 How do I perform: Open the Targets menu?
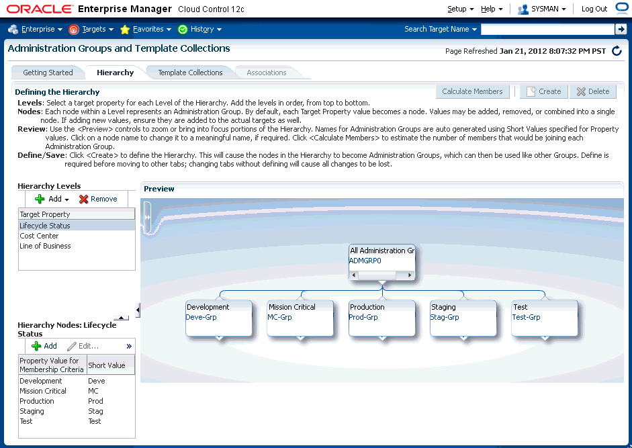[x=98, y=29]
